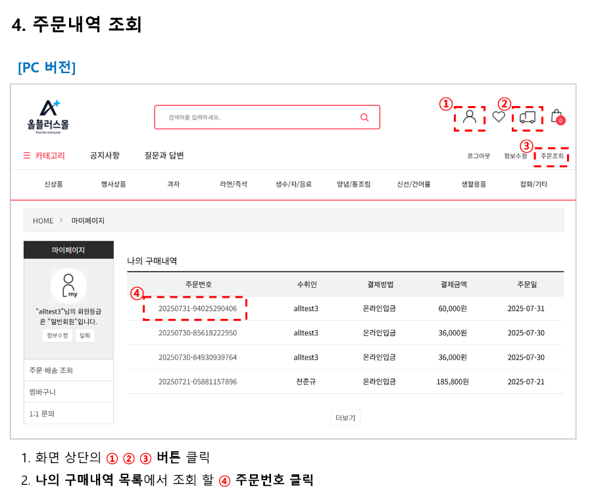Screen dimensions: 592x500
Task: Select the 신선/건어물 category tab
Action: tap(414, 184)
